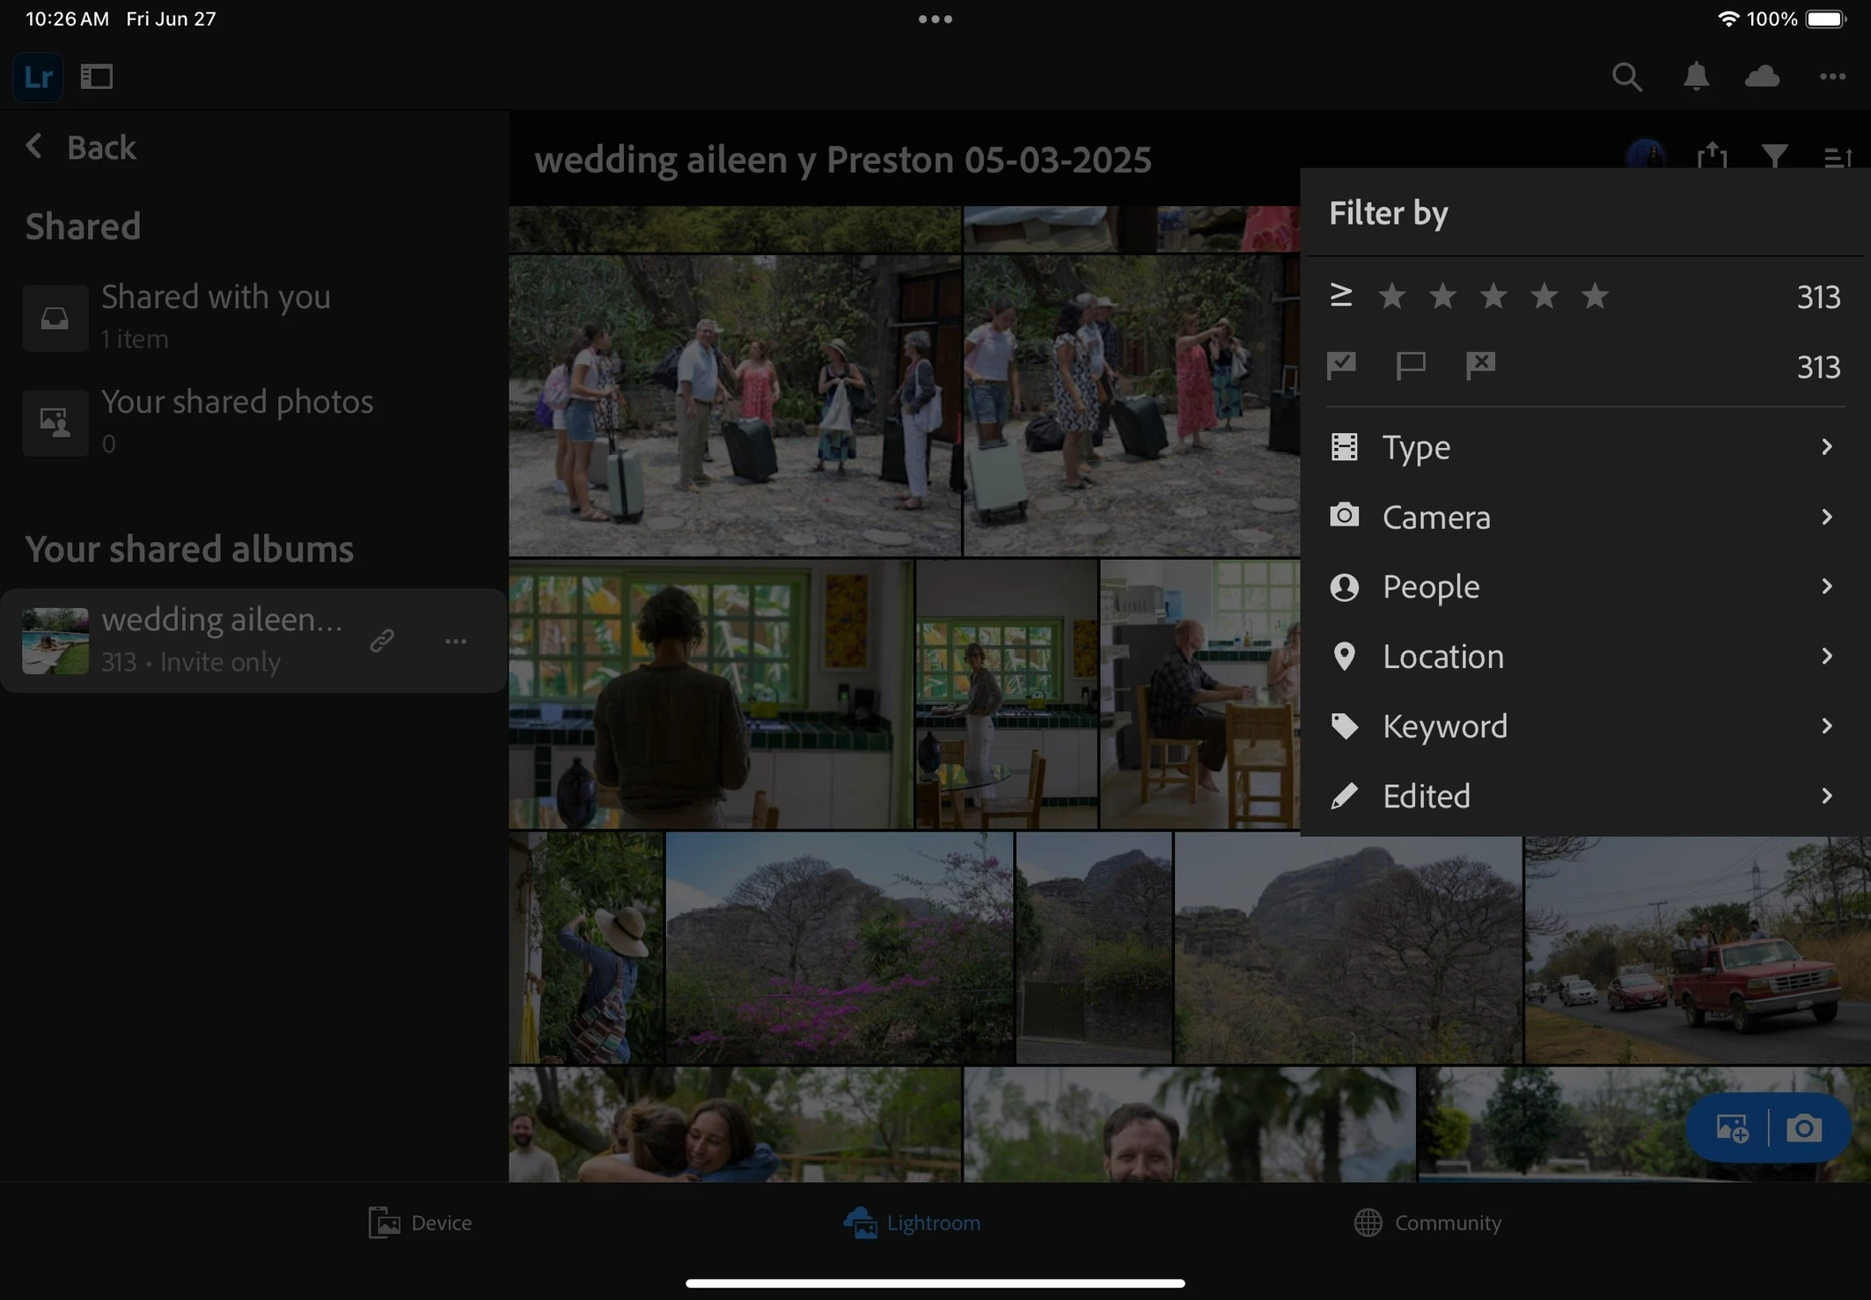This screenshot has height=1300, width=1871.
Task: Toggle the rejected flag filter
Action: (x=1480, y=365)
